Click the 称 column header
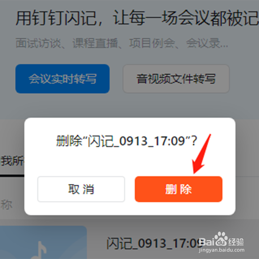This screenshot has height=259, width=259. point(6,205)
